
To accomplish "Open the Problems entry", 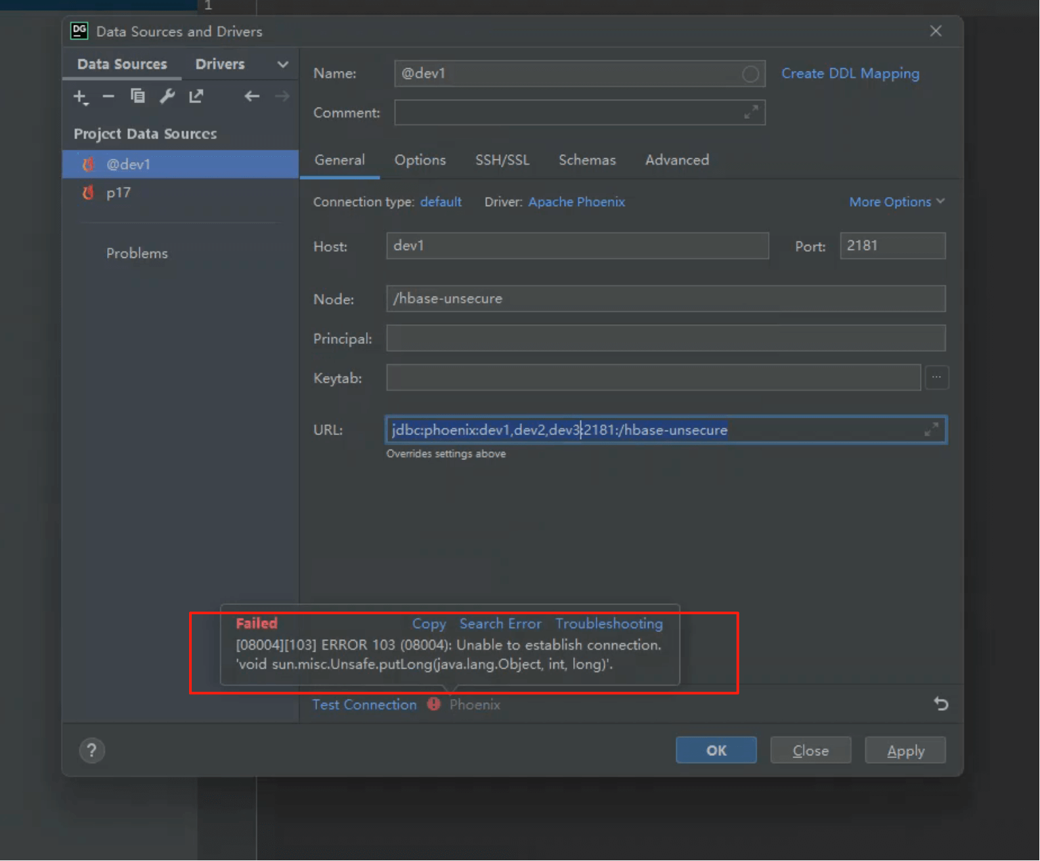I will 137,253.
